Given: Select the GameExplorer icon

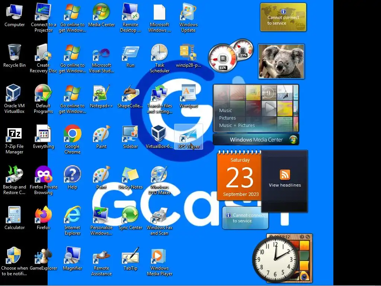Looking at the screenshot, I should coord(43,259).
